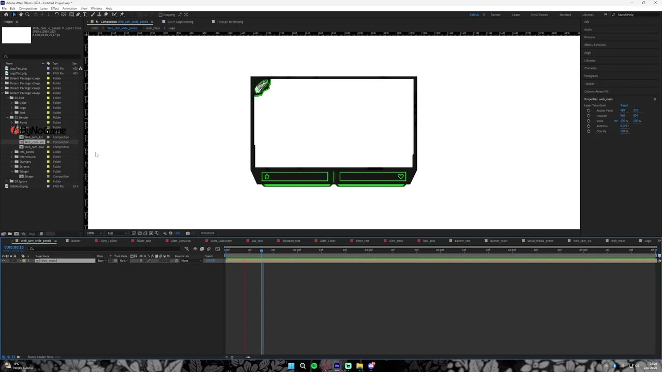Switch to the Review workspace
The width and height of the screenshot is (662, 372).
(495, 14)
